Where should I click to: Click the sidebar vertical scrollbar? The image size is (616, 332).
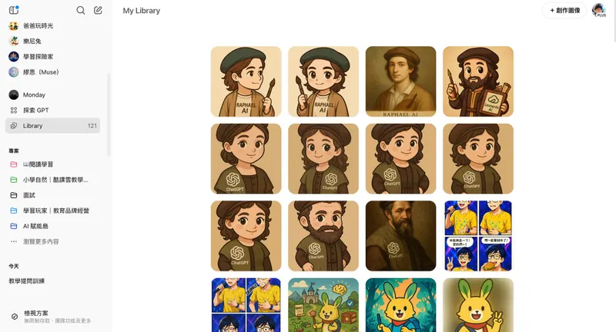tap(109, 114)
